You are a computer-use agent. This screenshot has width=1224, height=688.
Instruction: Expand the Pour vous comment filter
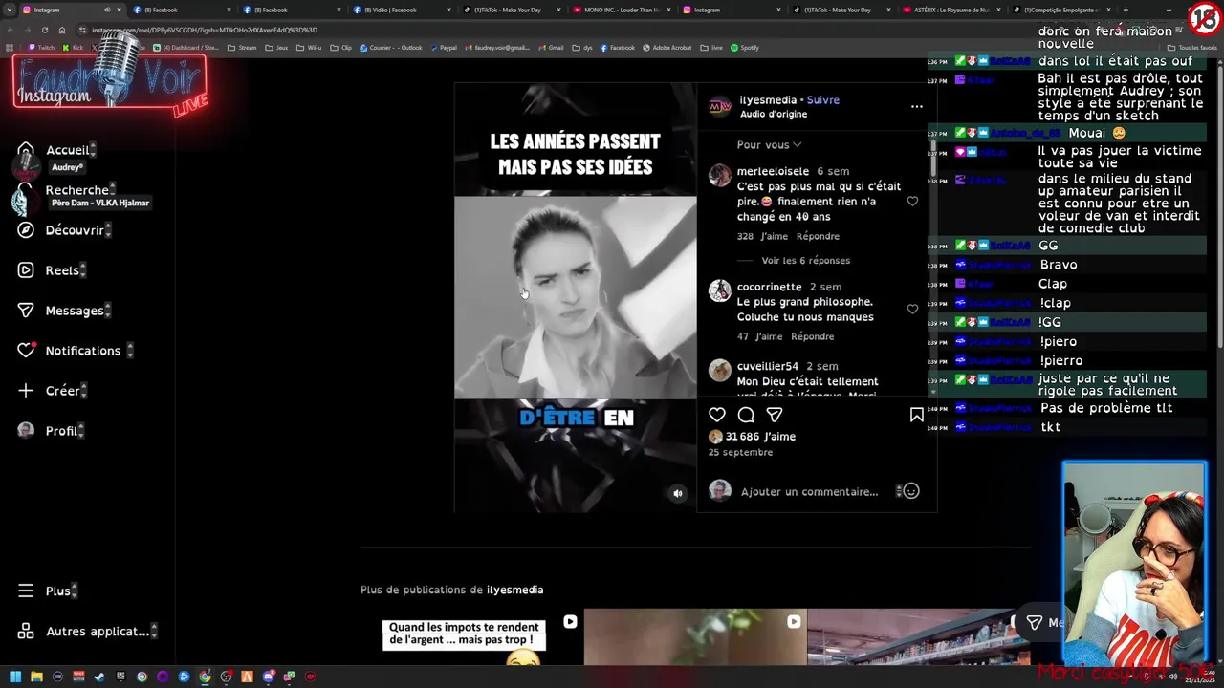click(769, 145)
